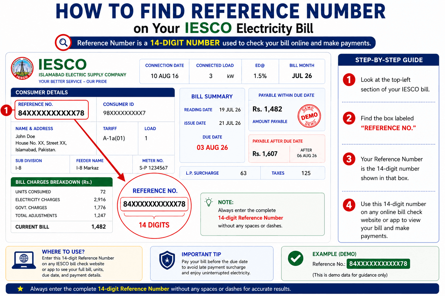The width and height of the screenshot is (445, 296).
Task: Click the round IESCO tower logo
Action: coord(22,69)
